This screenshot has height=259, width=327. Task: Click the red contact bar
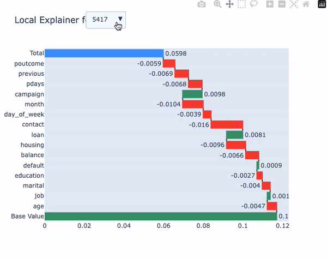[x=227, y=124]
